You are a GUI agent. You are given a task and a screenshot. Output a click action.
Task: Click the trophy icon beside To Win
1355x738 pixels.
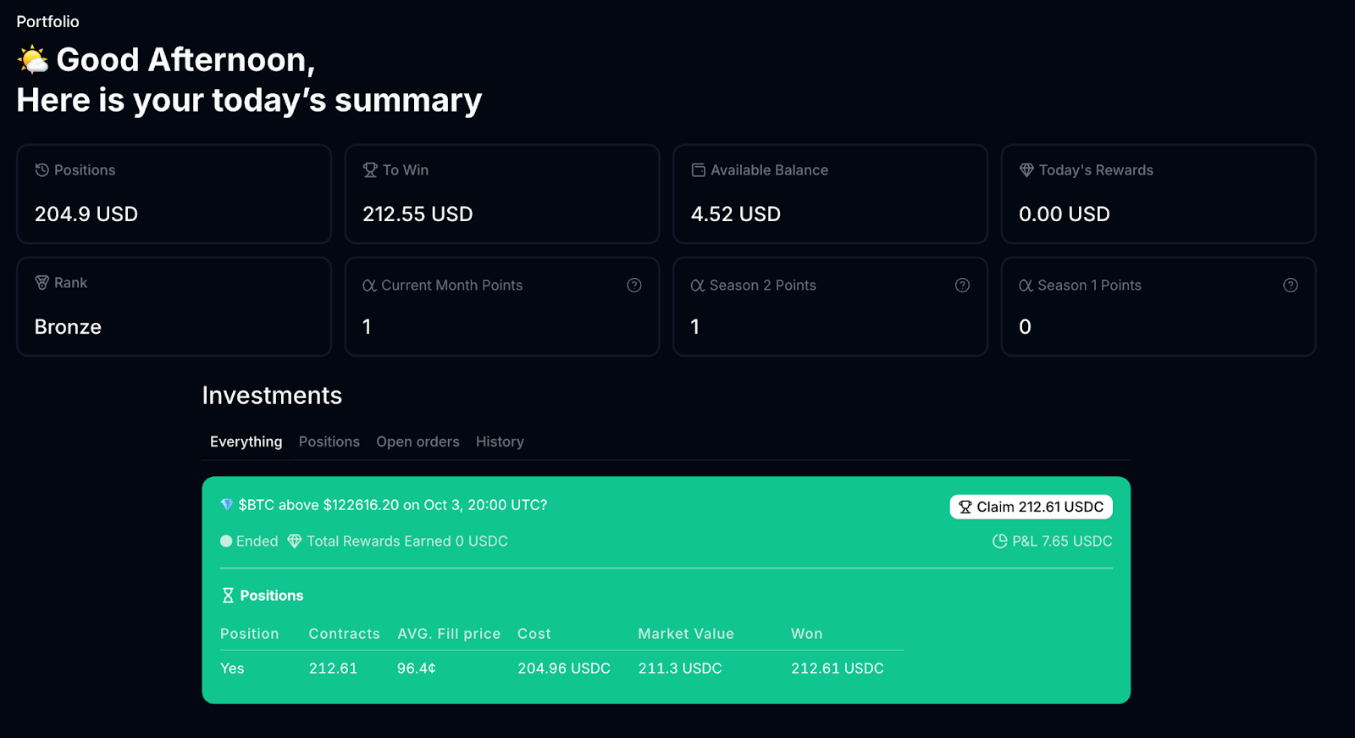[370, 170]
